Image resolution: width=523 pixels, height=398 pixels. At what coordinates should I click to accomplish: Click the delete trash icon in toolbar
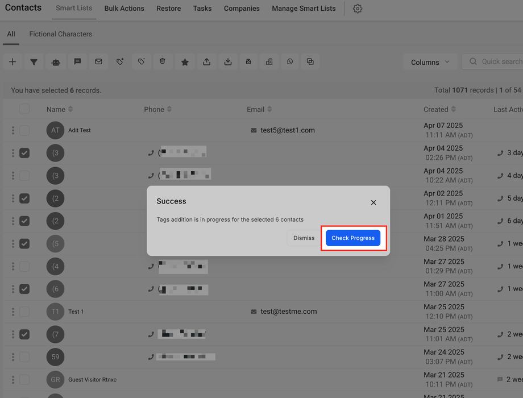[x=163, y=62]
